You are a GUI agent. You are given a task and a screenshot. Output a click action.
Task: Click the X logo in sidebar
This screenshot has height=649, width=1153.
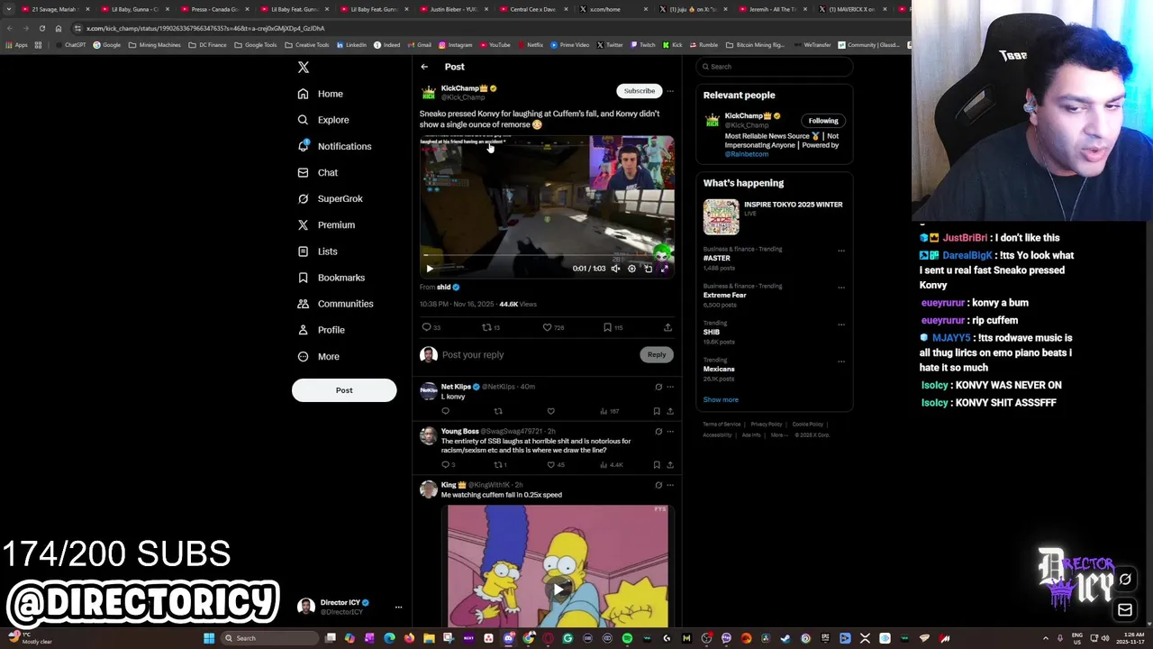pyautogui.click(x=304, y=68)
